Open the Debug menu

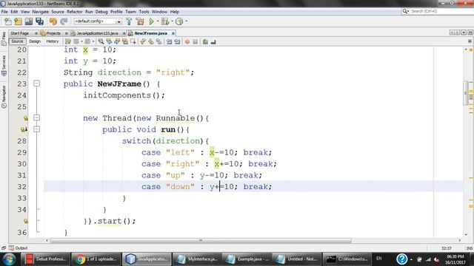[x=101, y=12]
